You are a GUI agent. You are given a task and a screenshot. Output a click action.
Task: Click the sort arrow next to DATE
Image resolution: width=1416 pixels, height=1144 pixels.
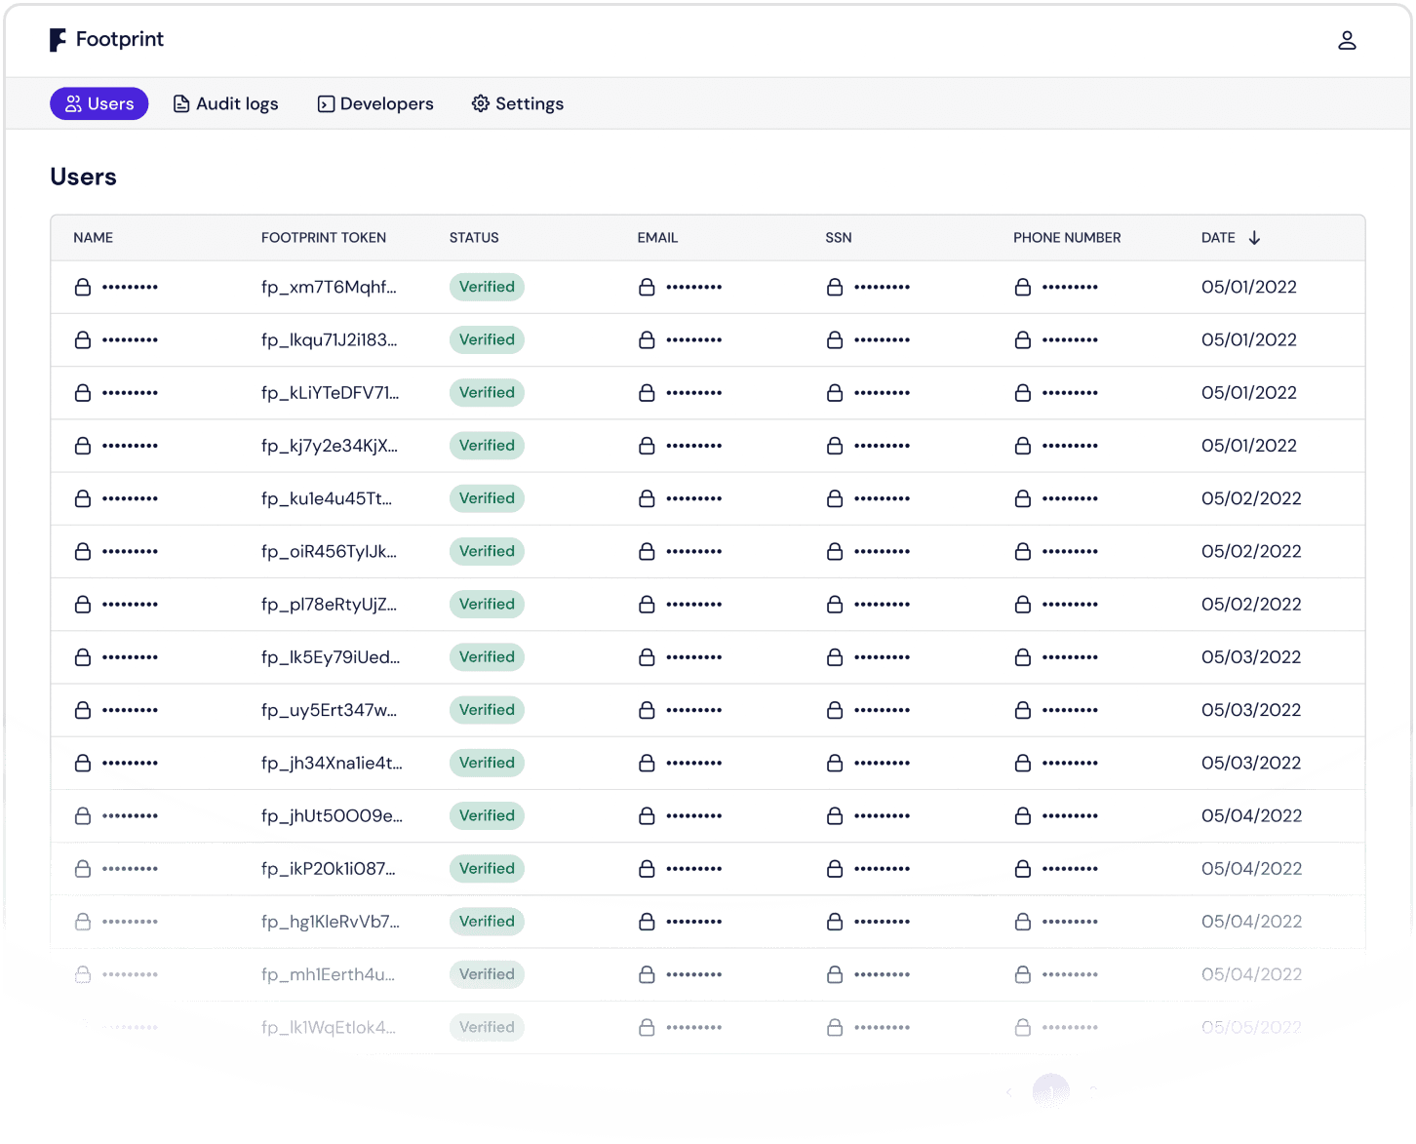(x=1254, y=238)
